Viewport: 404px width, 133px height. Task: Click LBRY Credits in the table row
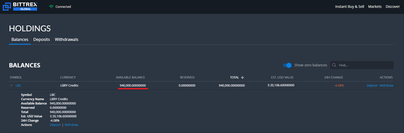pos(69,85)
